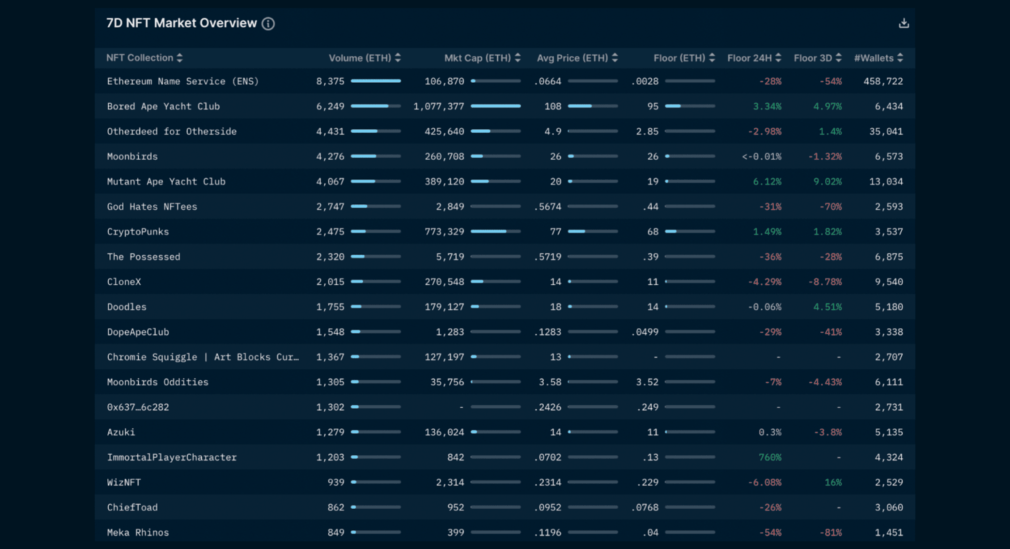Click the CryptoPunks floor price bar
The height and width of the screenshot is (549, 1010).
pyautogui.click(x=690, y=231)
